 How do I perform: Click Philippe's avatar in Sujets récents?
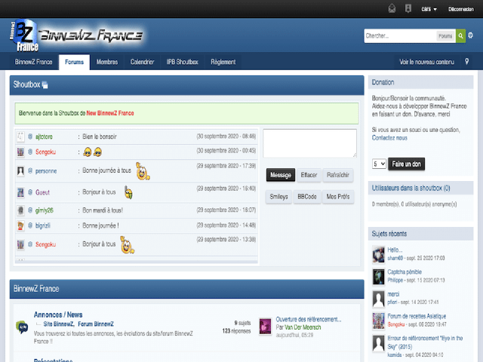(379, 277)
